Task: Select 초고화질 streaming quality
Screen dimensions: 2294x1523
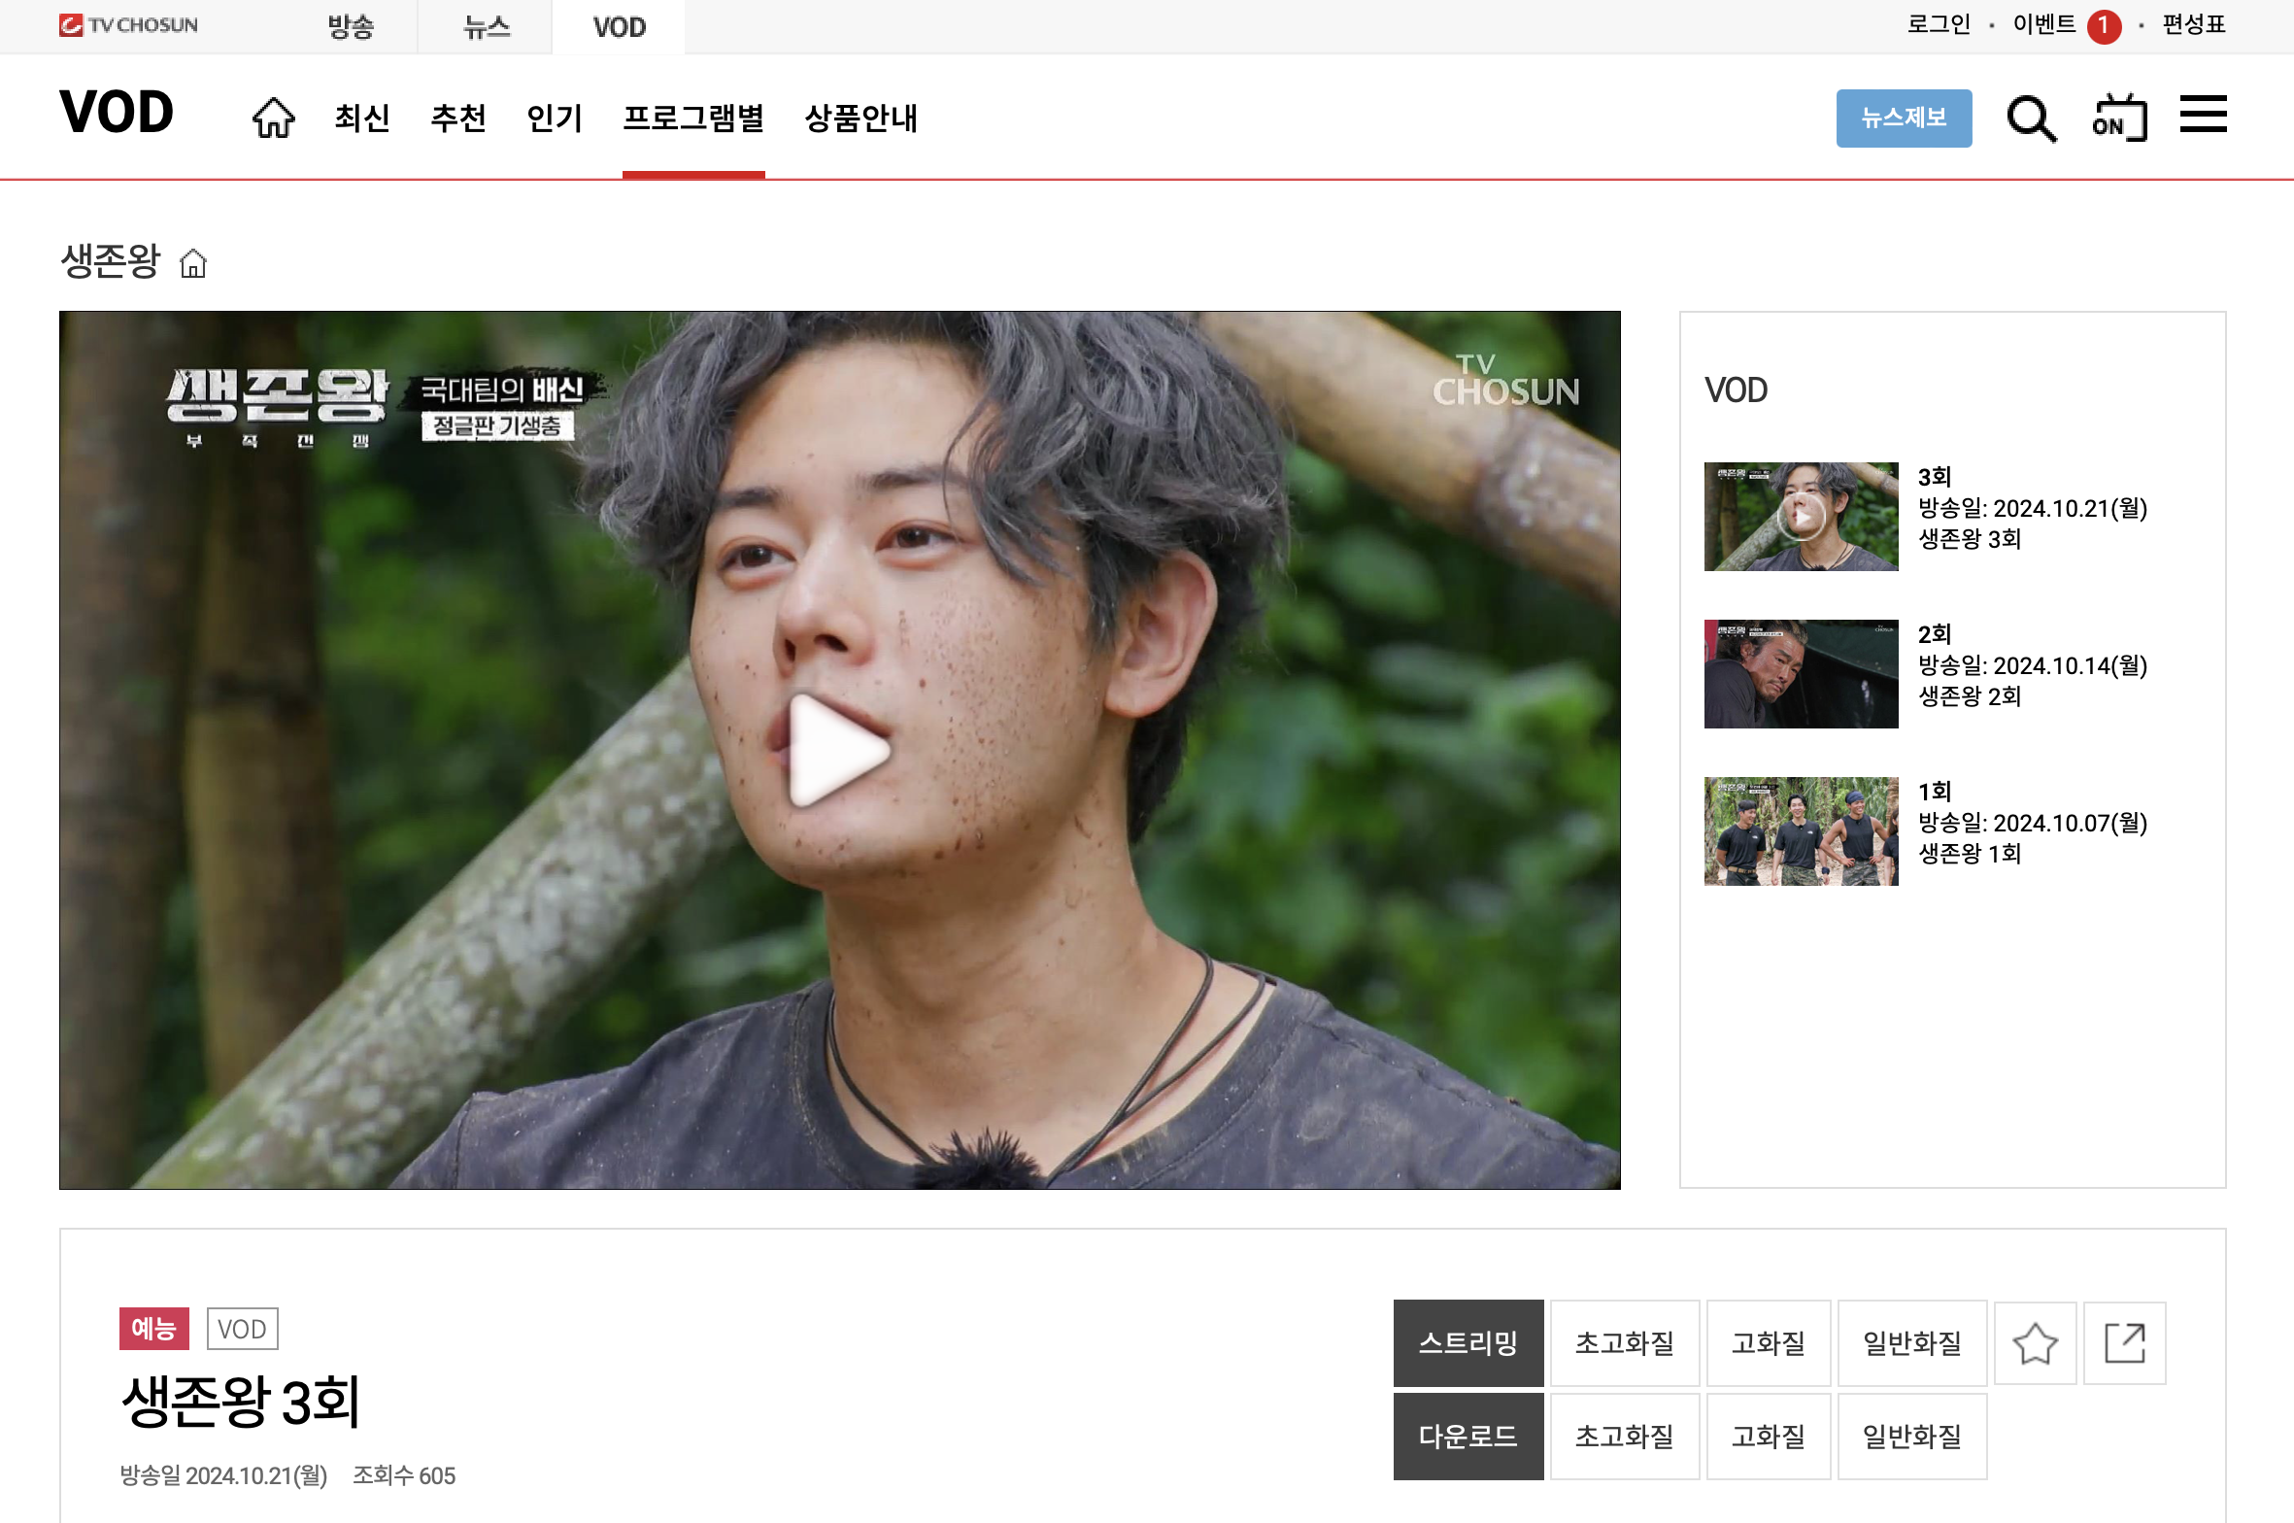Action: click(1625, 1343)
